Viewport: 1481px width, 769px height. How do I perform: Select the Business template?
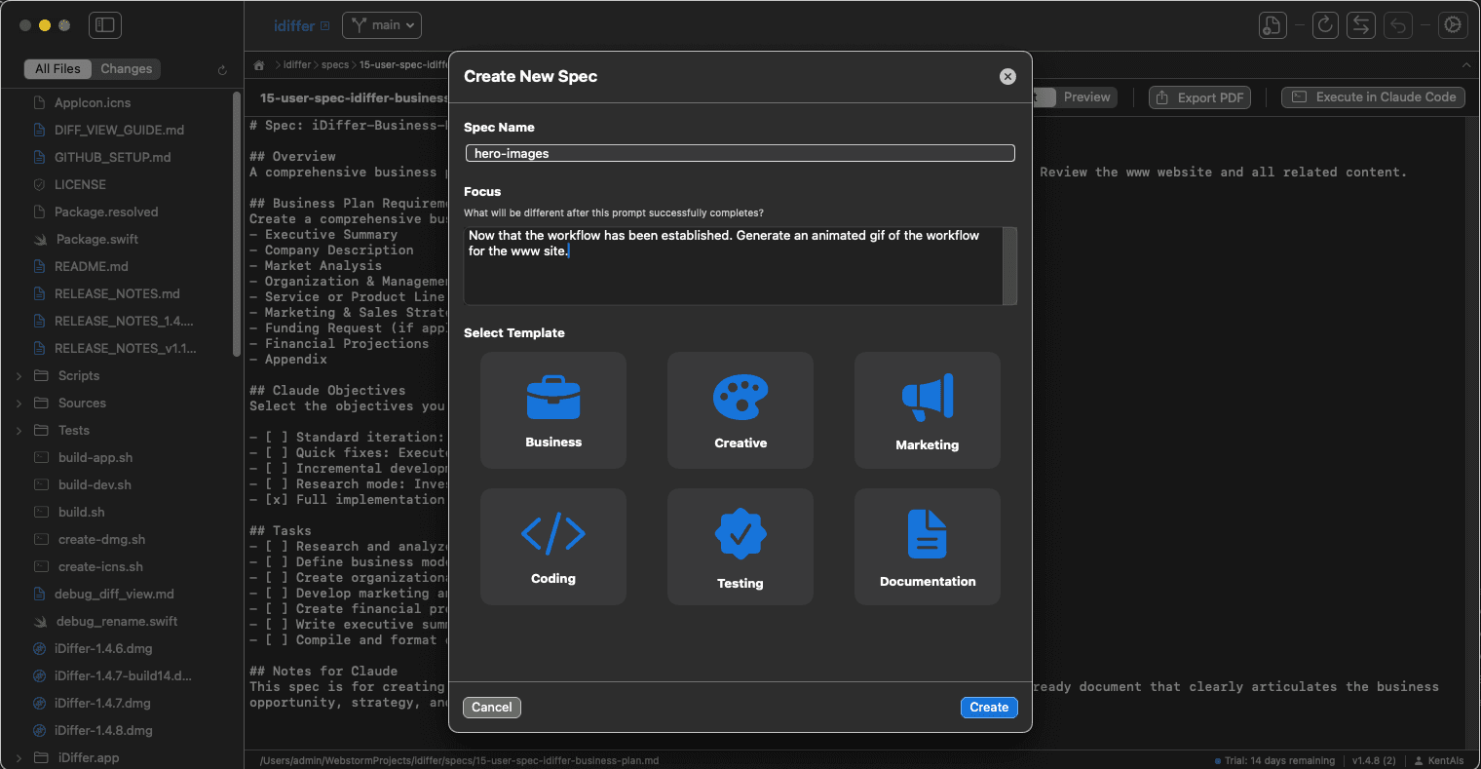[552, 409]
